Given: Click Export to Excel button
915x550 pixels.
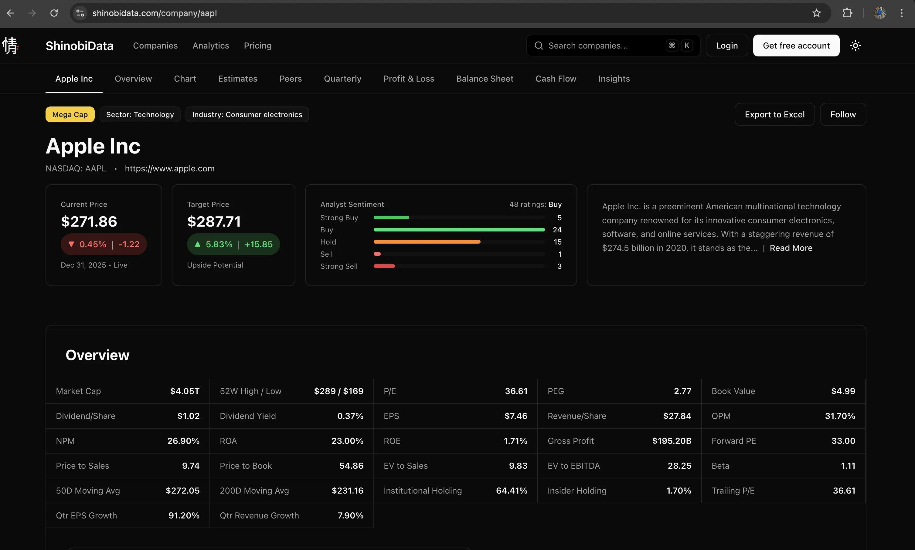Looking at the screenshot, I should pos(774,115).
